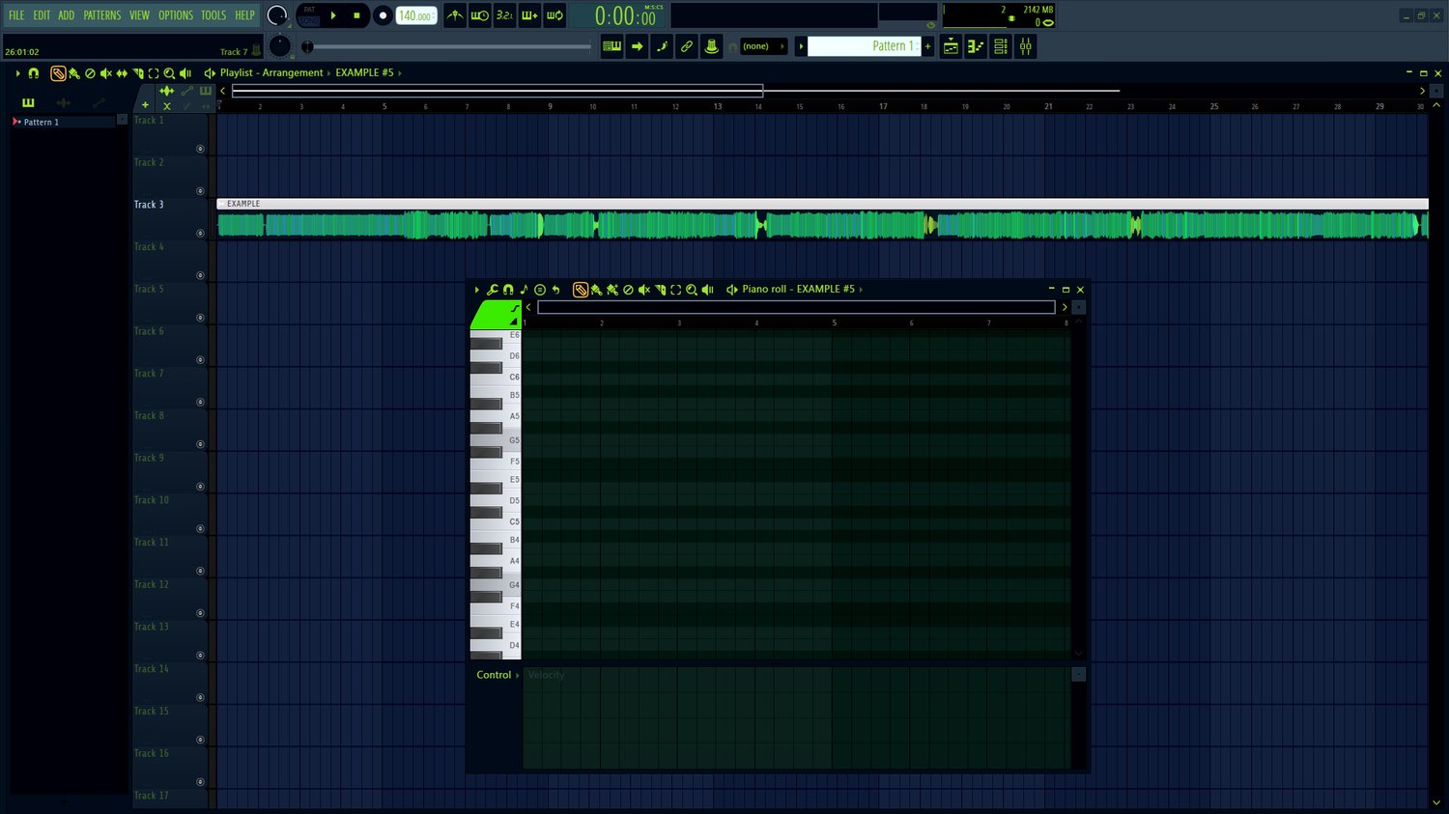Click Play button in transport
The height and width of the screenshot is (814, 1449).
tap(333, 15)
